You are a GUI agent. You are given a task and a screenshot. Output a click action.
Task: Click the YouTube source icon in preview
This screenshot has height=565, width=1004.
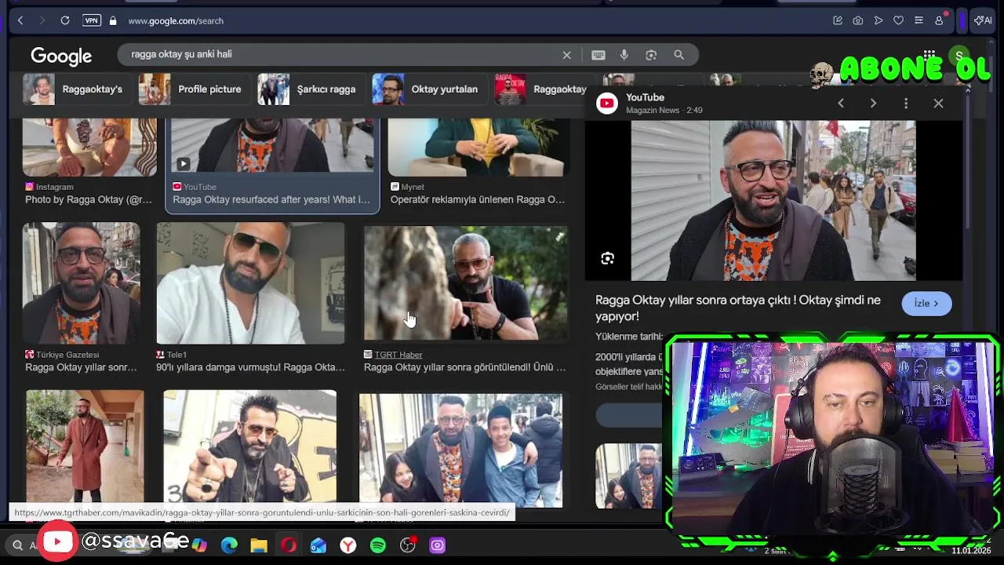pos(607,104)
